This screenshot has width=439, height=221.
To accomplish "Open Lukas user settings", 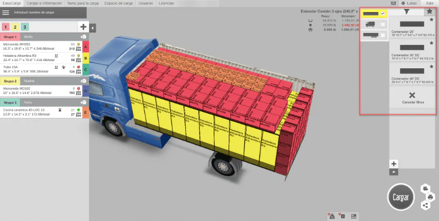I will point(409,4).
